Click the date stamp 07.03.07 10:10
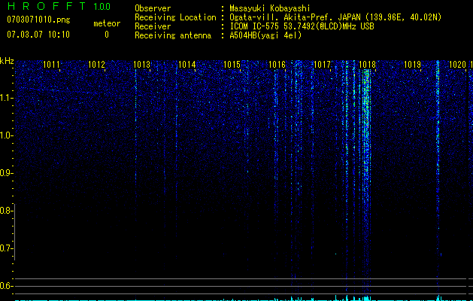Screen dimensions: 473x301 point(38,35)
